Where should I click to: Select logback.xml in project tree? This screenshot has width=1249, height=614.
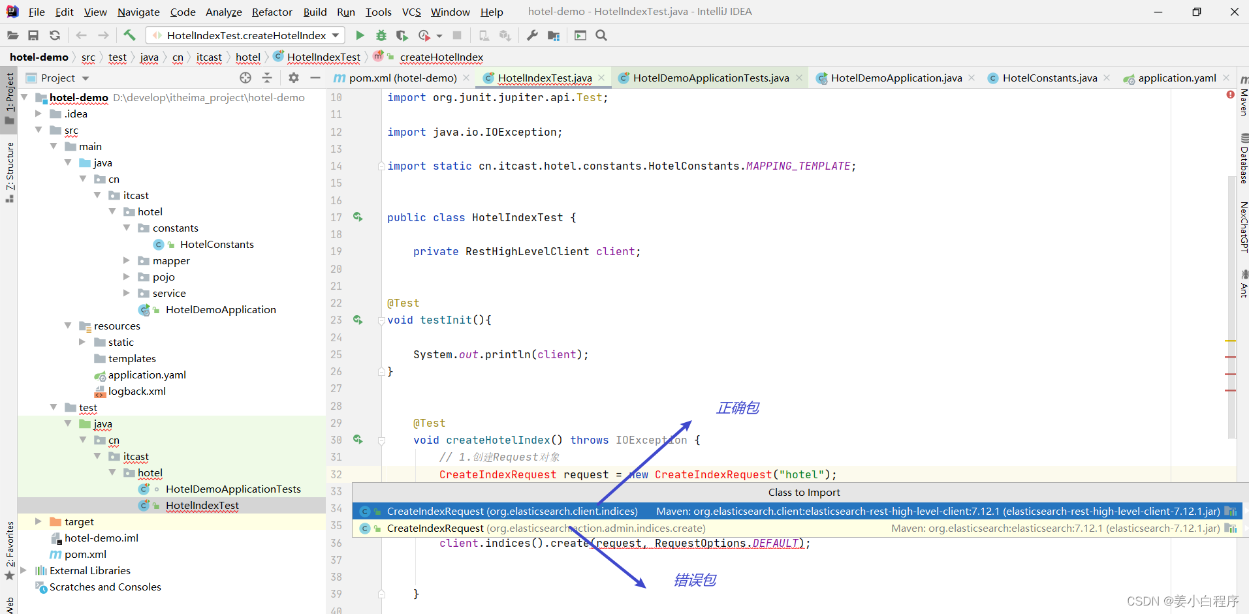click(137, 391)
